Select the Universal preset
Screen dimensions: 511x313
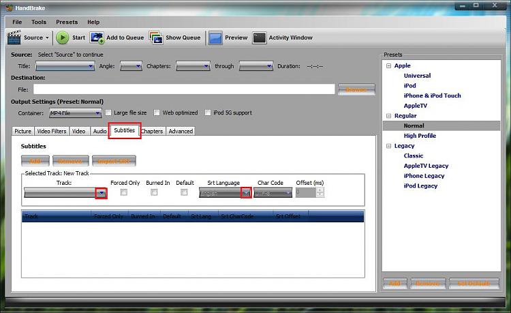tap(417, 76)
